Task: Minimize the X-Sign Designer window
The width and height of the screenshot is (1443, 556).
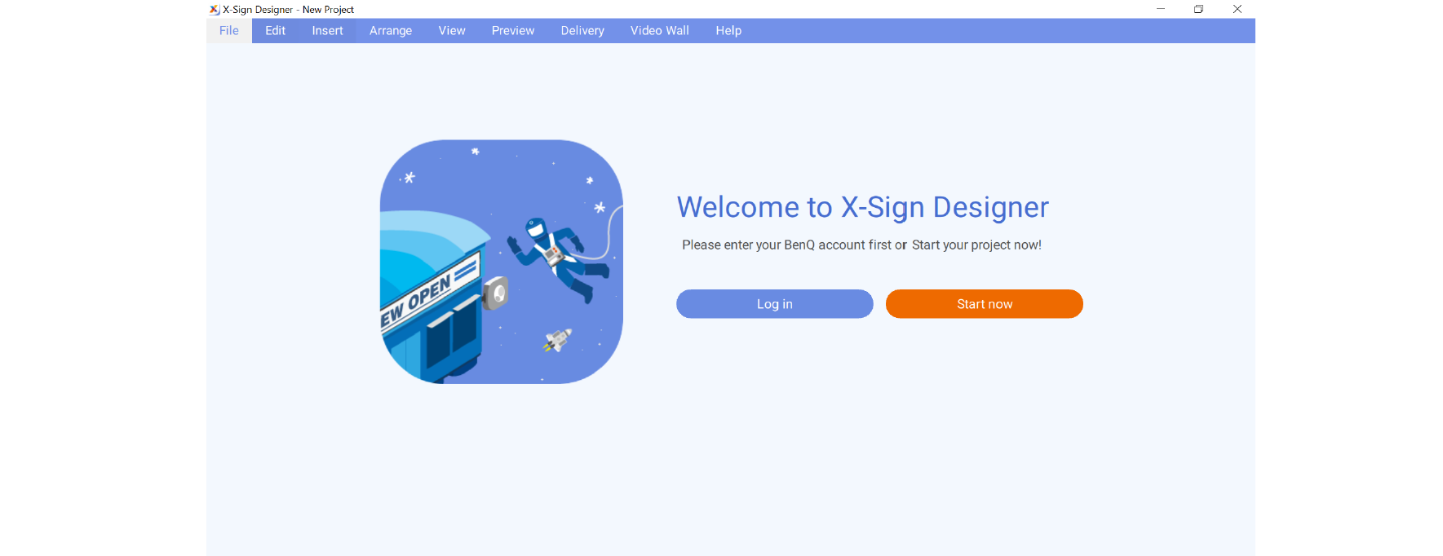Action: (x=1160, y=10)
